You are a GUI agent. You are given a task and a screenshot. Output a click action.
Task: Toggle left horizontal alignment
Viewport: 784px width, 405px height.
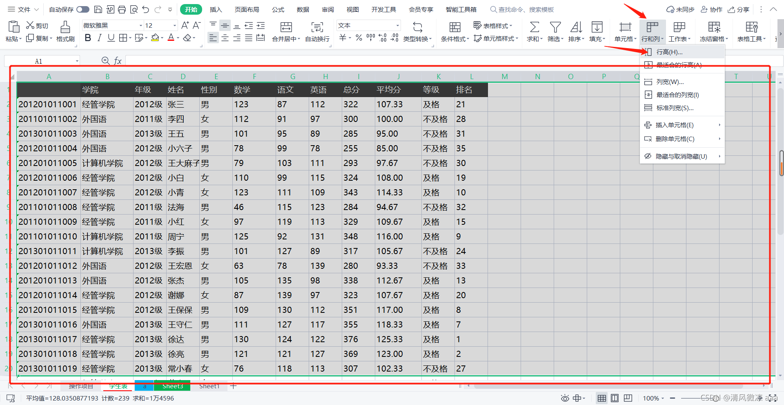[x=213, y=38]
